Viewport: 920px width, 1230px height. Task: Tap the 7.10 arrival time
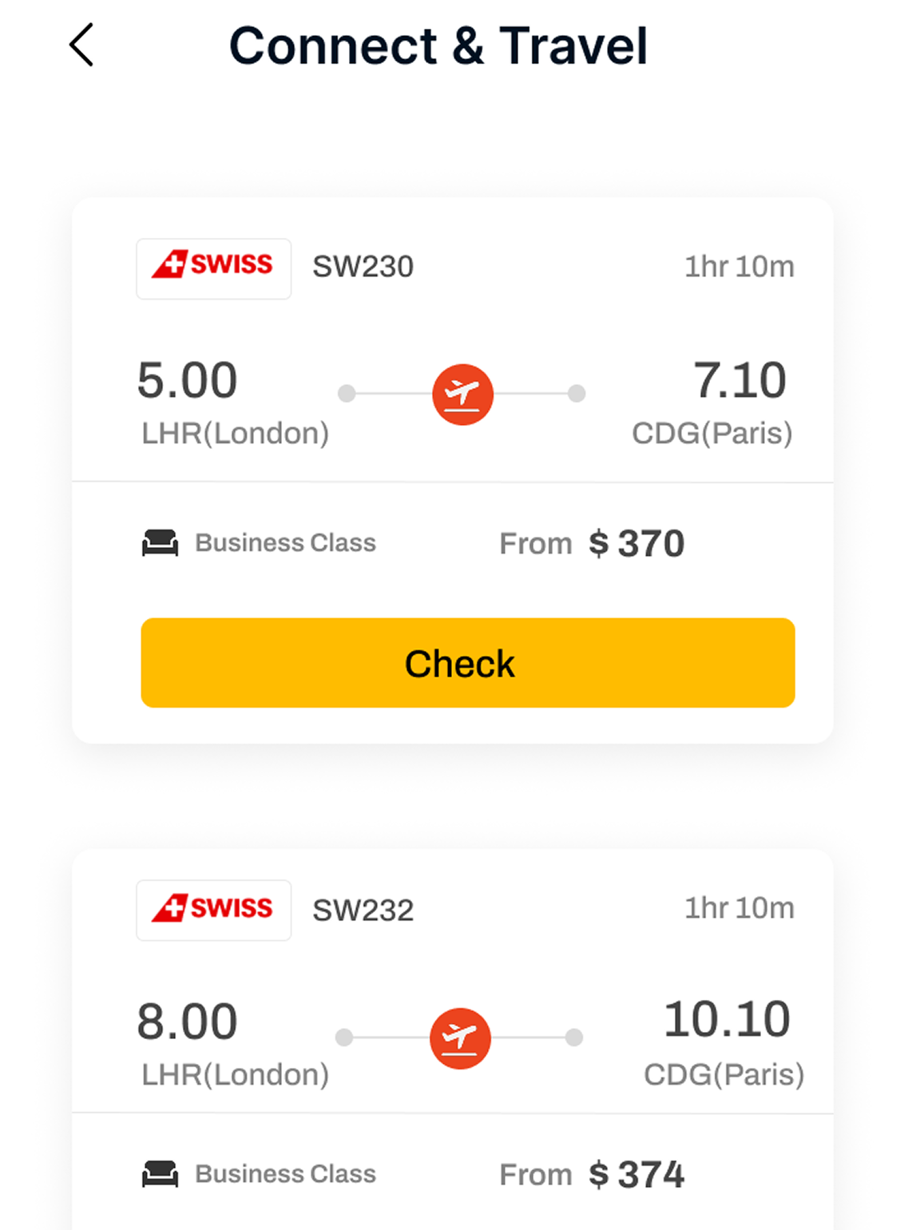coord(740,380)
